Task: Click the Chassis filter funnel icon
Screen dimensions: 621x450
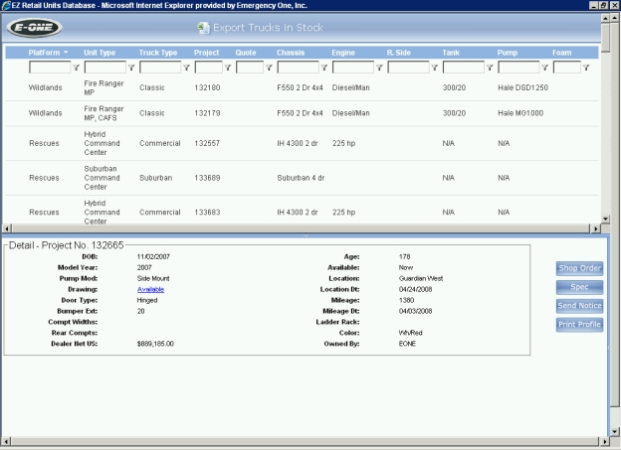Action: [324, 68]
